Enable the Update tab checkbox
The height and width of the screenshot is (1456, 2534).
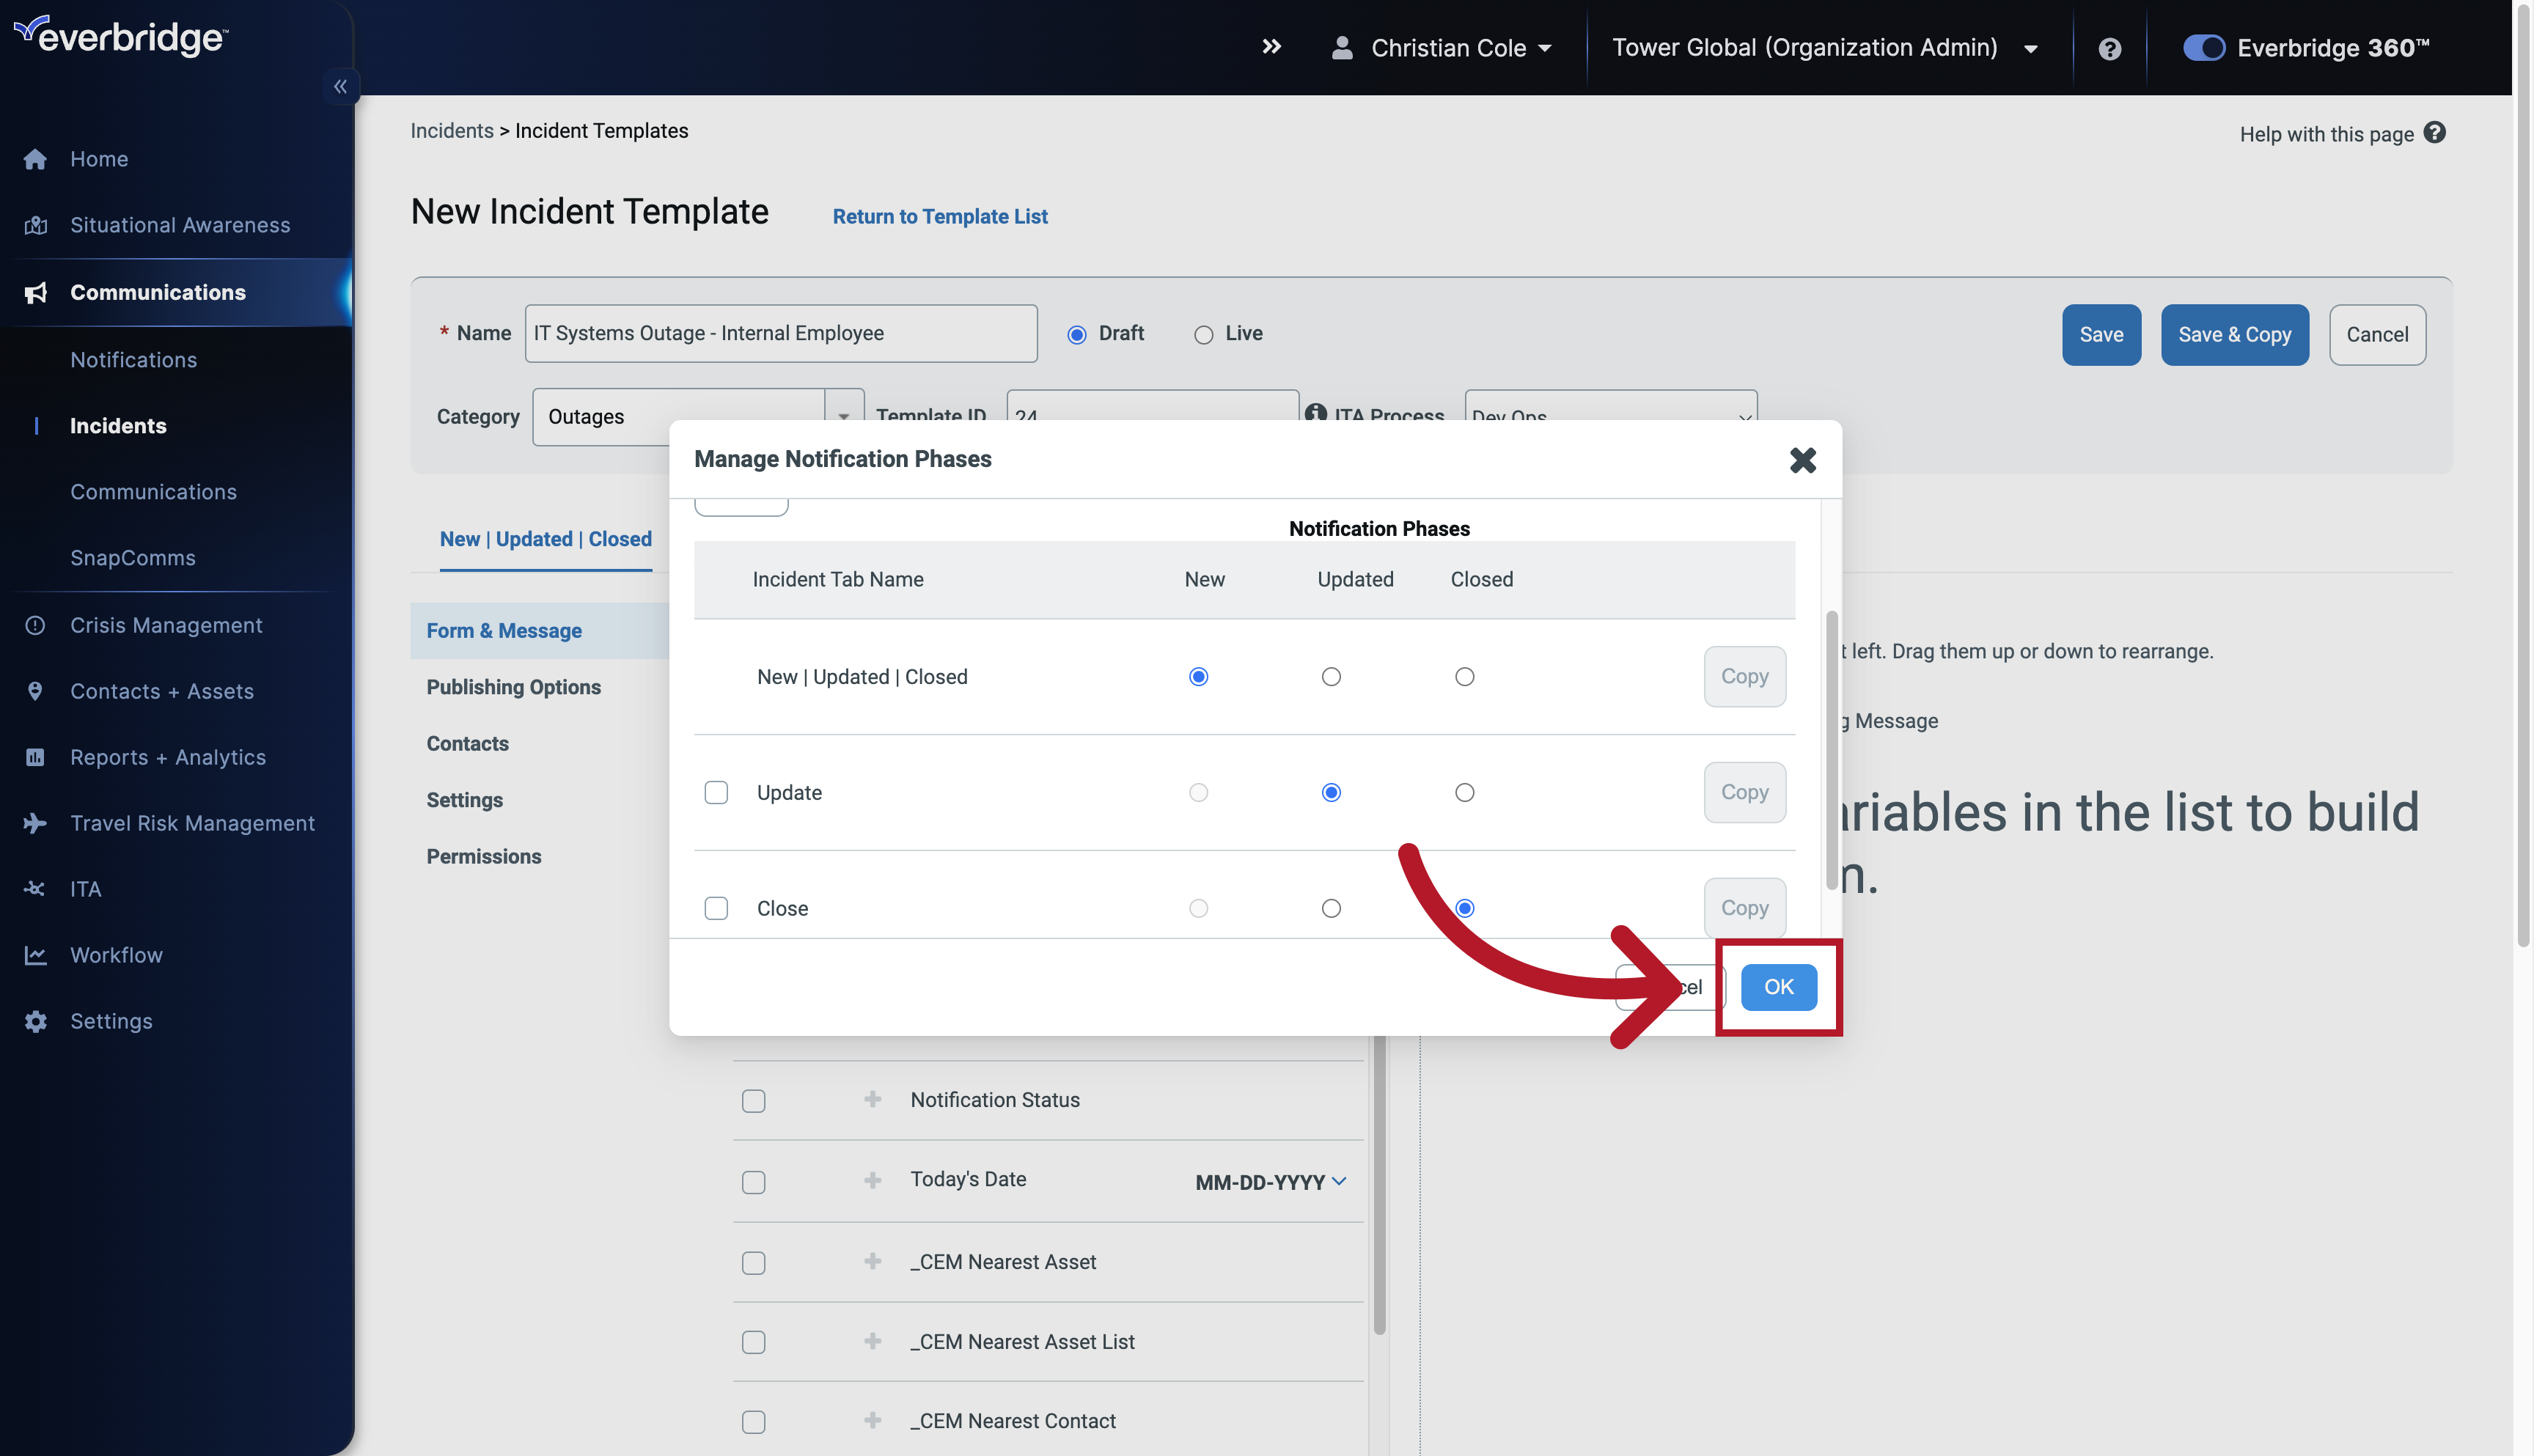coord(716,793)
